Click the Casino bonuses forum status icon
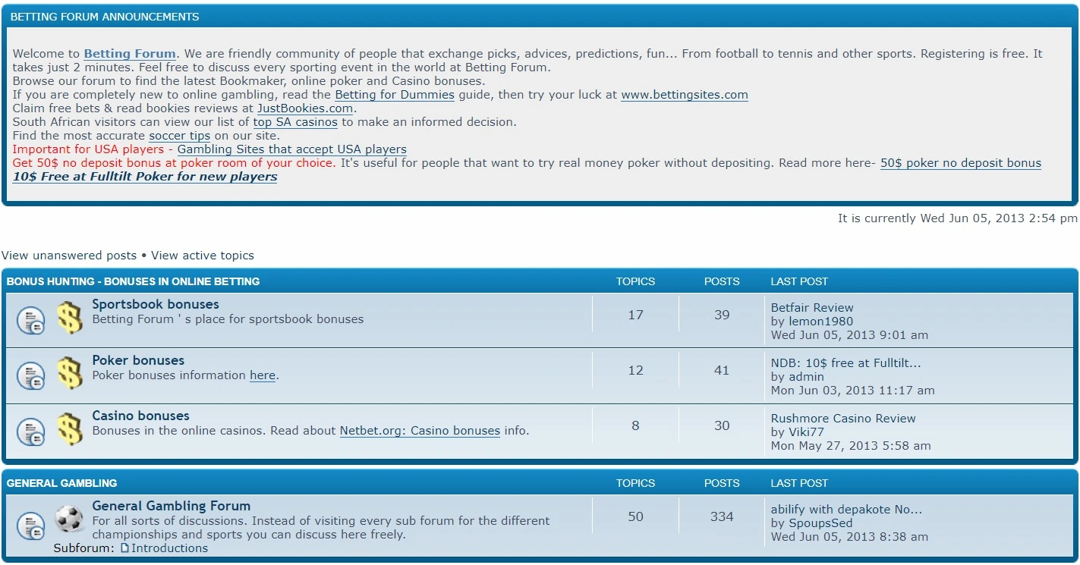 click(x=31, y=431)
